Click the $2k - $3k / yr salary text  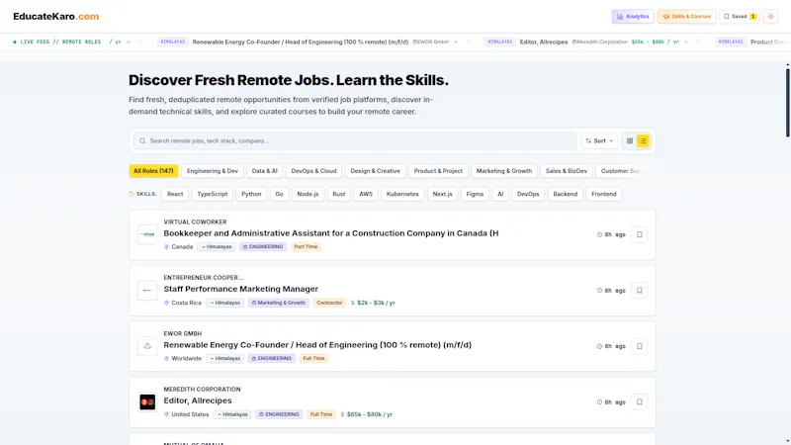(376, 303)
